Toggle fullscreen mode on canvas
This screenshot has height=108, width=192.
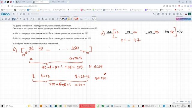174,102
